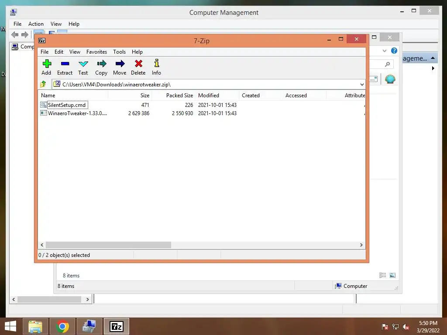Click the Test archive icon
This screenshot has width=447, height=335.
point(83,67)
